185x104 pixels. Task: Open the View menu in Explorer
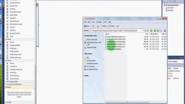pyautogui.click(x=93, y=22)
